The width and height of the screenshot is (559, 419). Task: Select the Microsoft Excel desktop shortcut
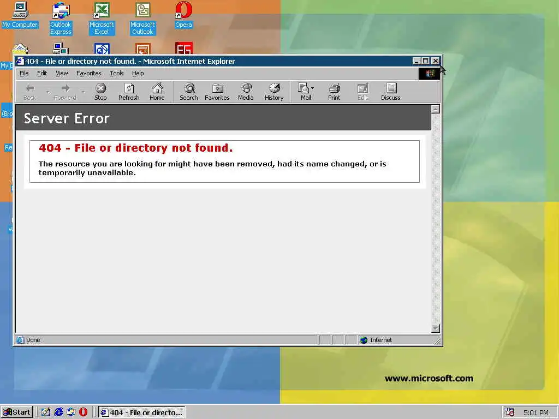[102, 19]
